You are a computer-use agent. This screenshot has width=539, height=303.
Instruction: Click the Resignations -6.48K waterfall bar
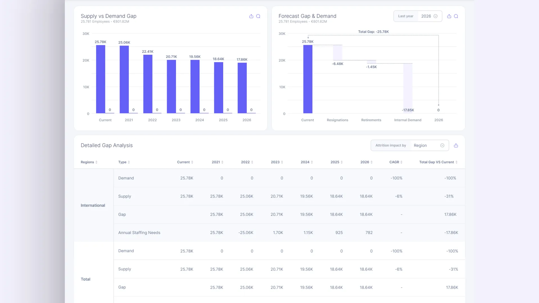[x=338, y=52]
